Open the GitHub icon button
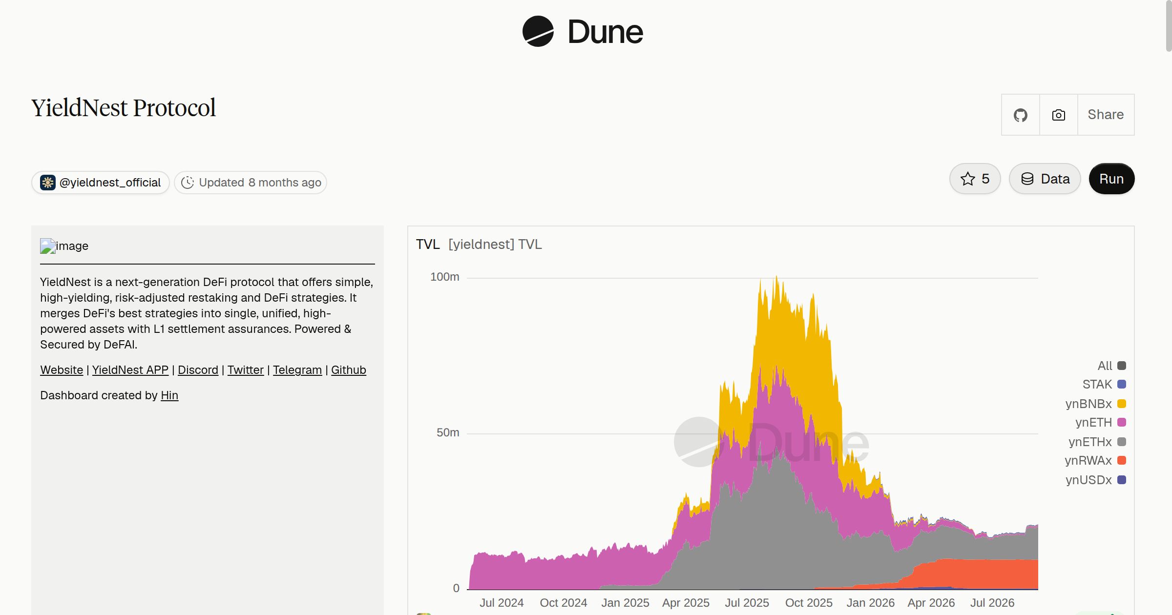Screen dimensions: 1172x615 point(1020,115)
